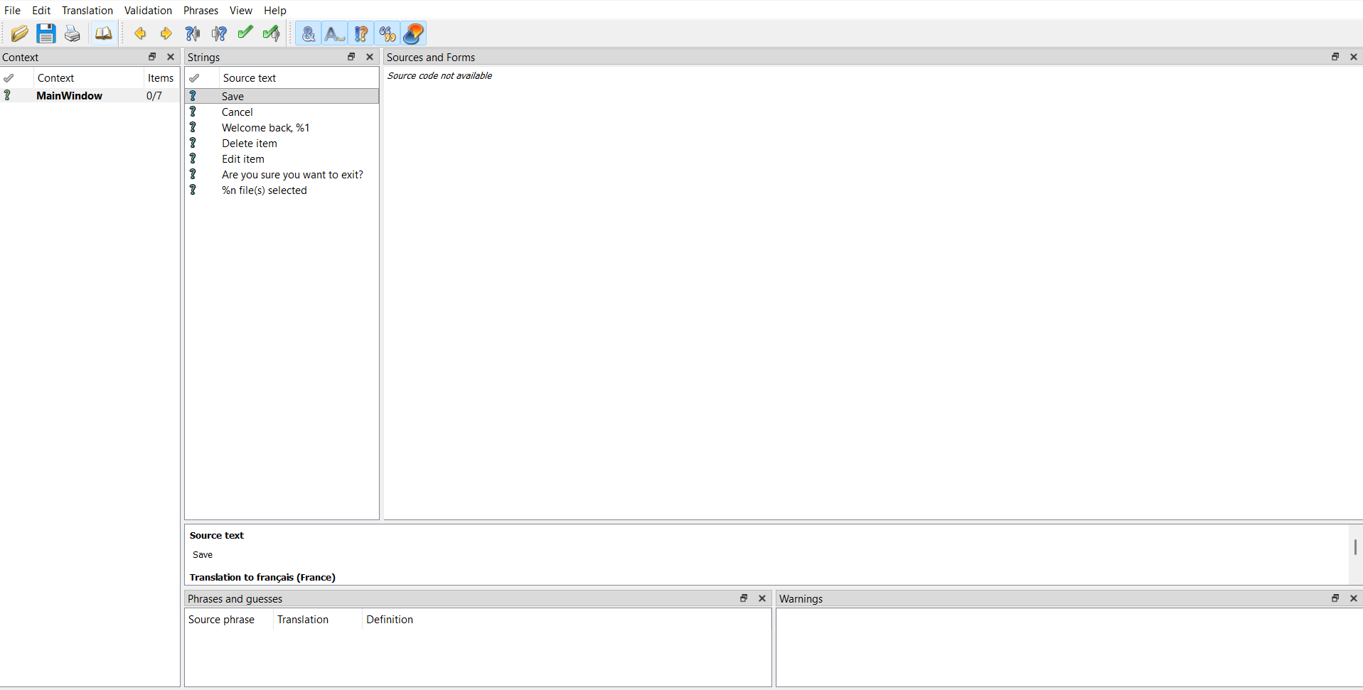The height and width of the screenshot is (690, 1363).
Task: Print the translation using the printer icon
Action: coord(73,33)
